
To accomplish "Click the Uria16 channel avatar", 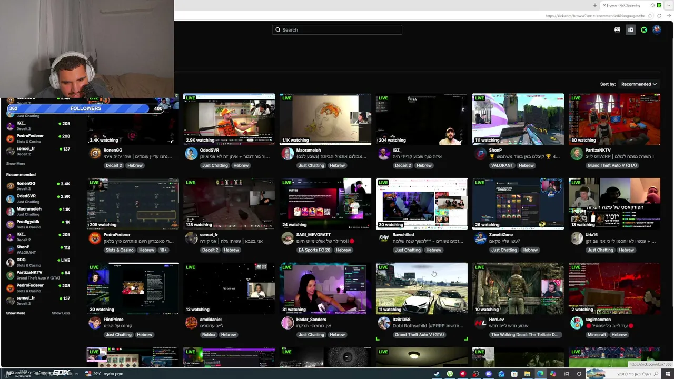I will pyautogui.click(x=577, y=238).
